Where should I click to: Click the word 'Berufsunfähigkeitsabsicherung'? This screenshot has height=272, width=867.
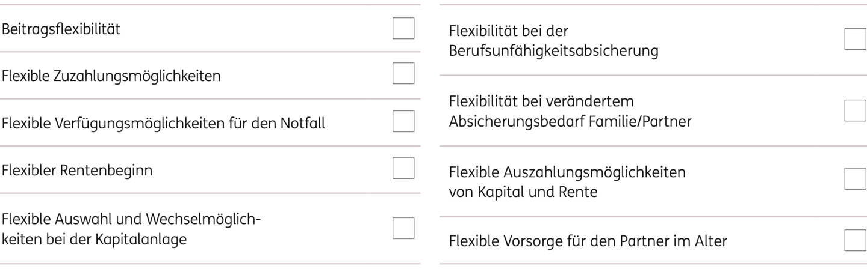pyautogui.click(x=553, y=51)
